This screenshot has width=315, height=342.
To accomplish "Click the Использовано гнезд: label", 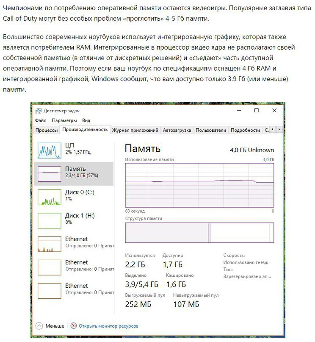I will pos(246,262).
